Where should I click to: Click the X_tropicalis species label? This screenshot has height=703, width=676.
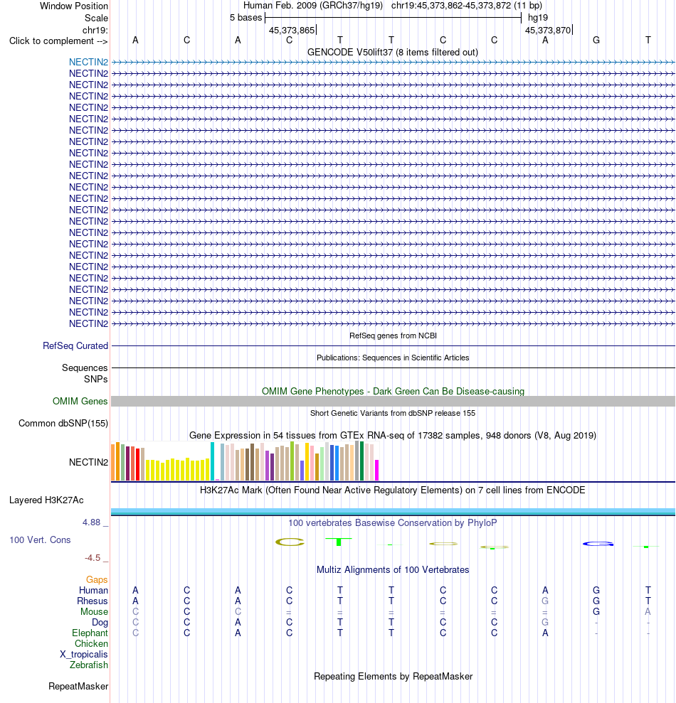84,655
